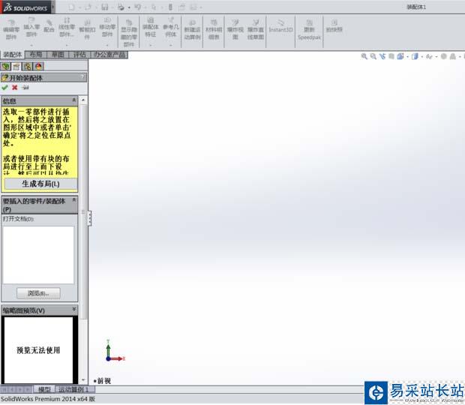Click the Section View icon in view toolbar

point(391,56)
